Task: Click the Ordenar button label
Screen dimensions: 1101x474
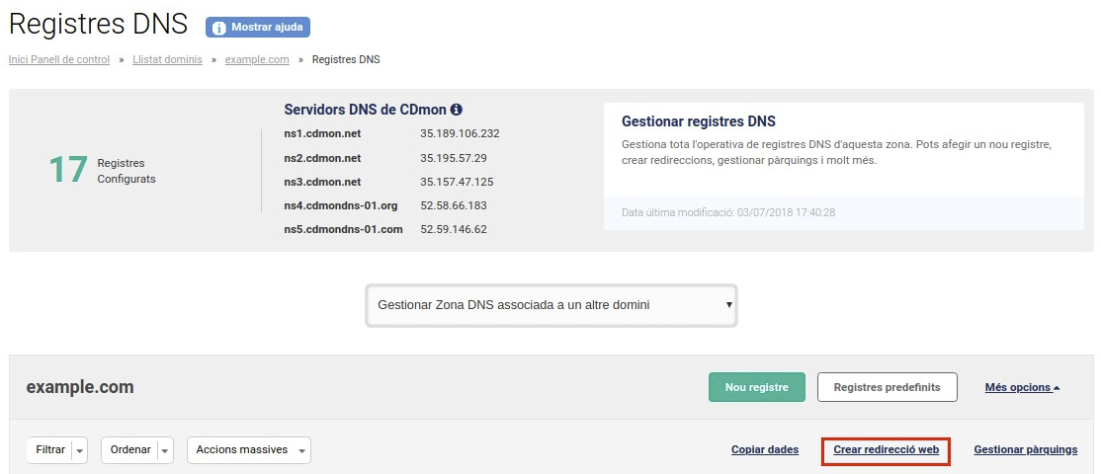Action: [129, 450]
